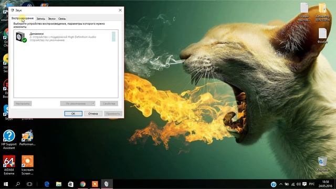This screenshot has width=336, height=189.
Task: Open the Активатор Win 10 Pro folder
Action: point(322,12)
